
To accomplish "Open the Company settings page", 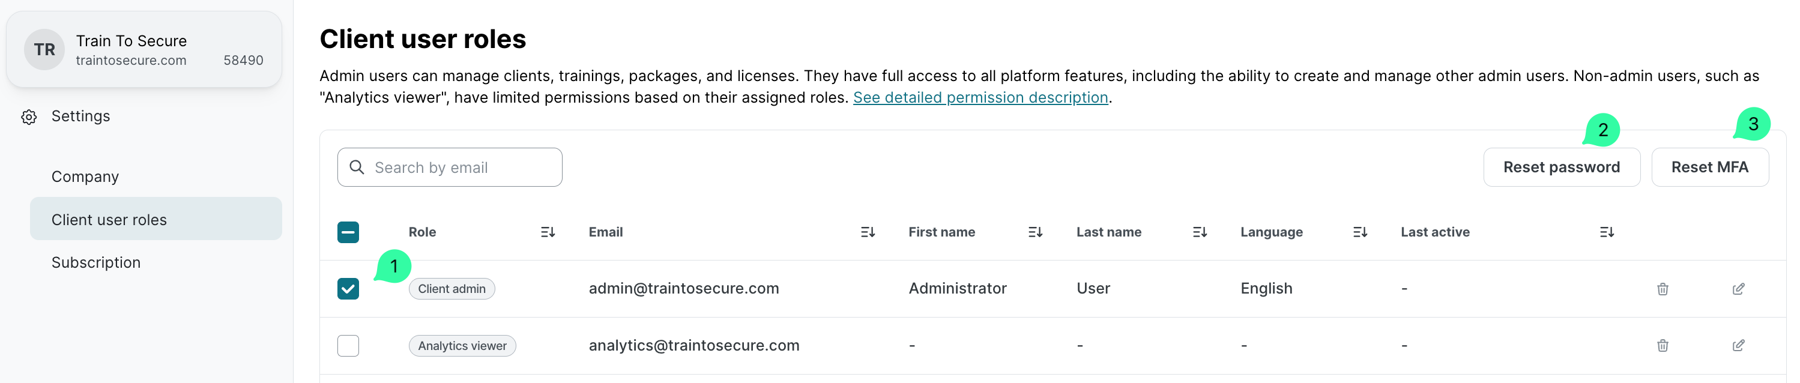I will tap(85, 177).
